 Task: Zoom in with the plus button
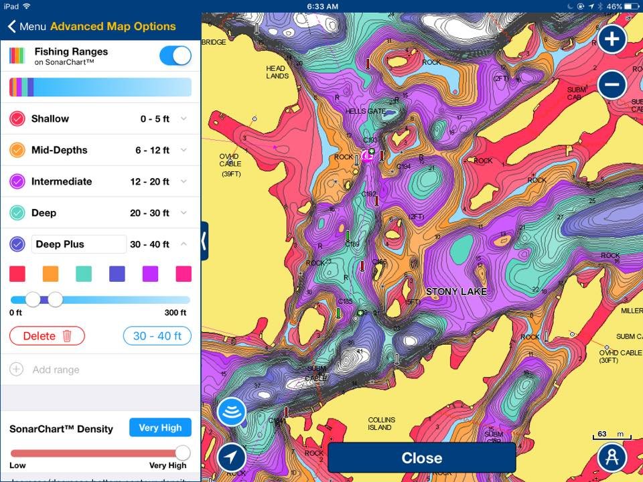(x=612, y=39)
